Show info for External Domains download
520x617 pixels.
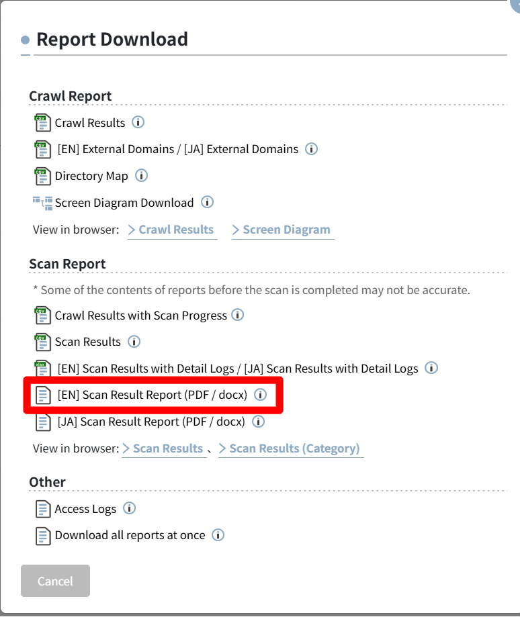point(311,149)
